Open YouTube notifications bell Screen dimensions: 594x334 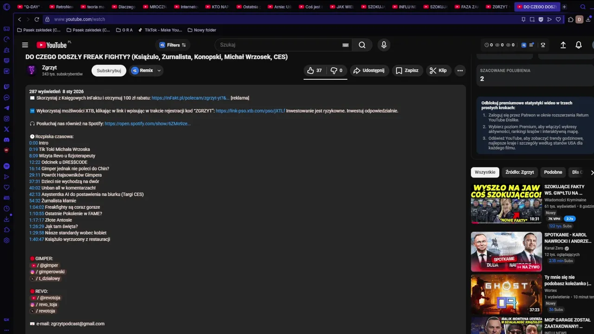click(579, 45)
